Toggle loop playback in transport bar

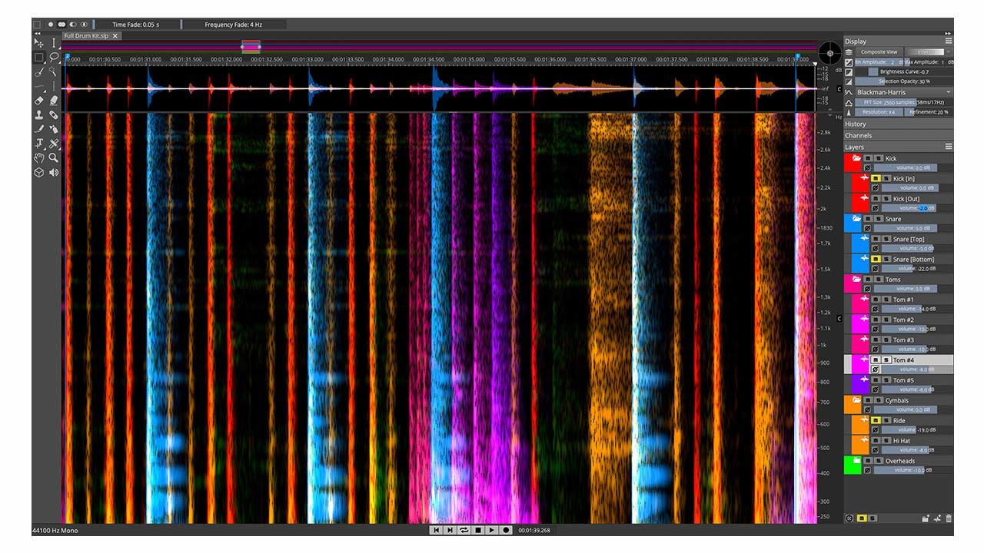[x=464, y=530]
